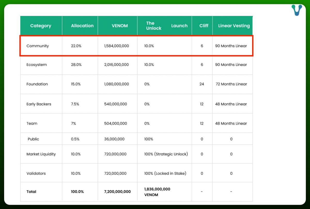This screenshot has width=310, height=209.
Task: Click Validators' 10.0% allocation
Action: [x=76, y=173]
